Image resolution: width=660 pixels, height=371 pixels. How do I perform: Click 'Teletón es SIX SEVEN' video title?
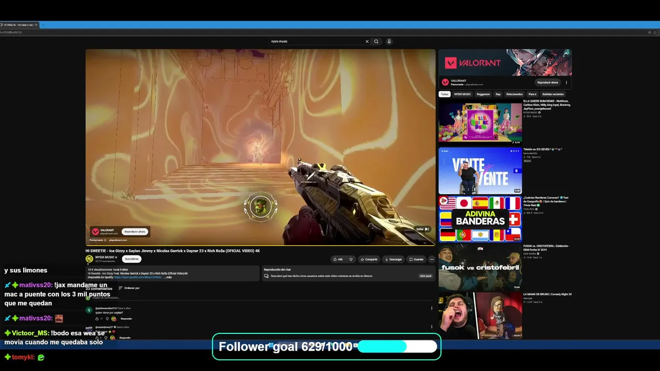coord(542,149)
